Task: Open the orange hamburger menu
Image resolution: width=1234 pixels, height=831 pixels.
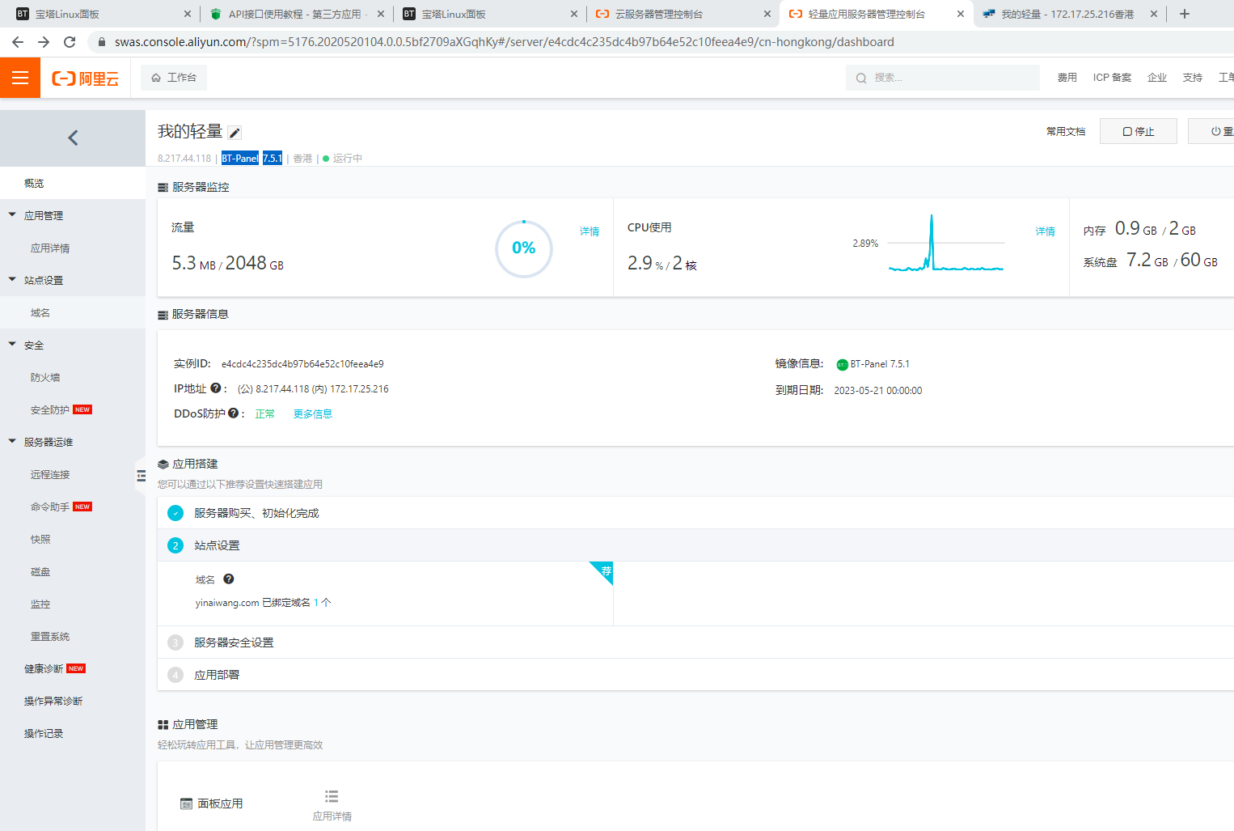Action: (20, 78)
